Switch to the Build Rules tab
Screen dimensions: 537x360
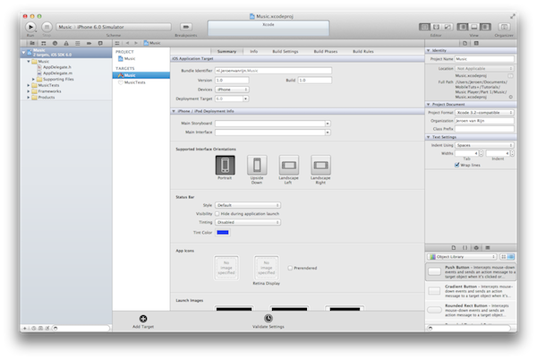point(363,51)
